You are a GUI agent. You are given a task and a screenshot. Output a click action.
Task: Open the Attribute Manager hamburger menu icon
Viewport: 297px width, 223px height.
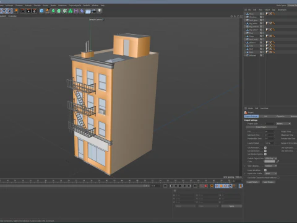pos(246,108)
